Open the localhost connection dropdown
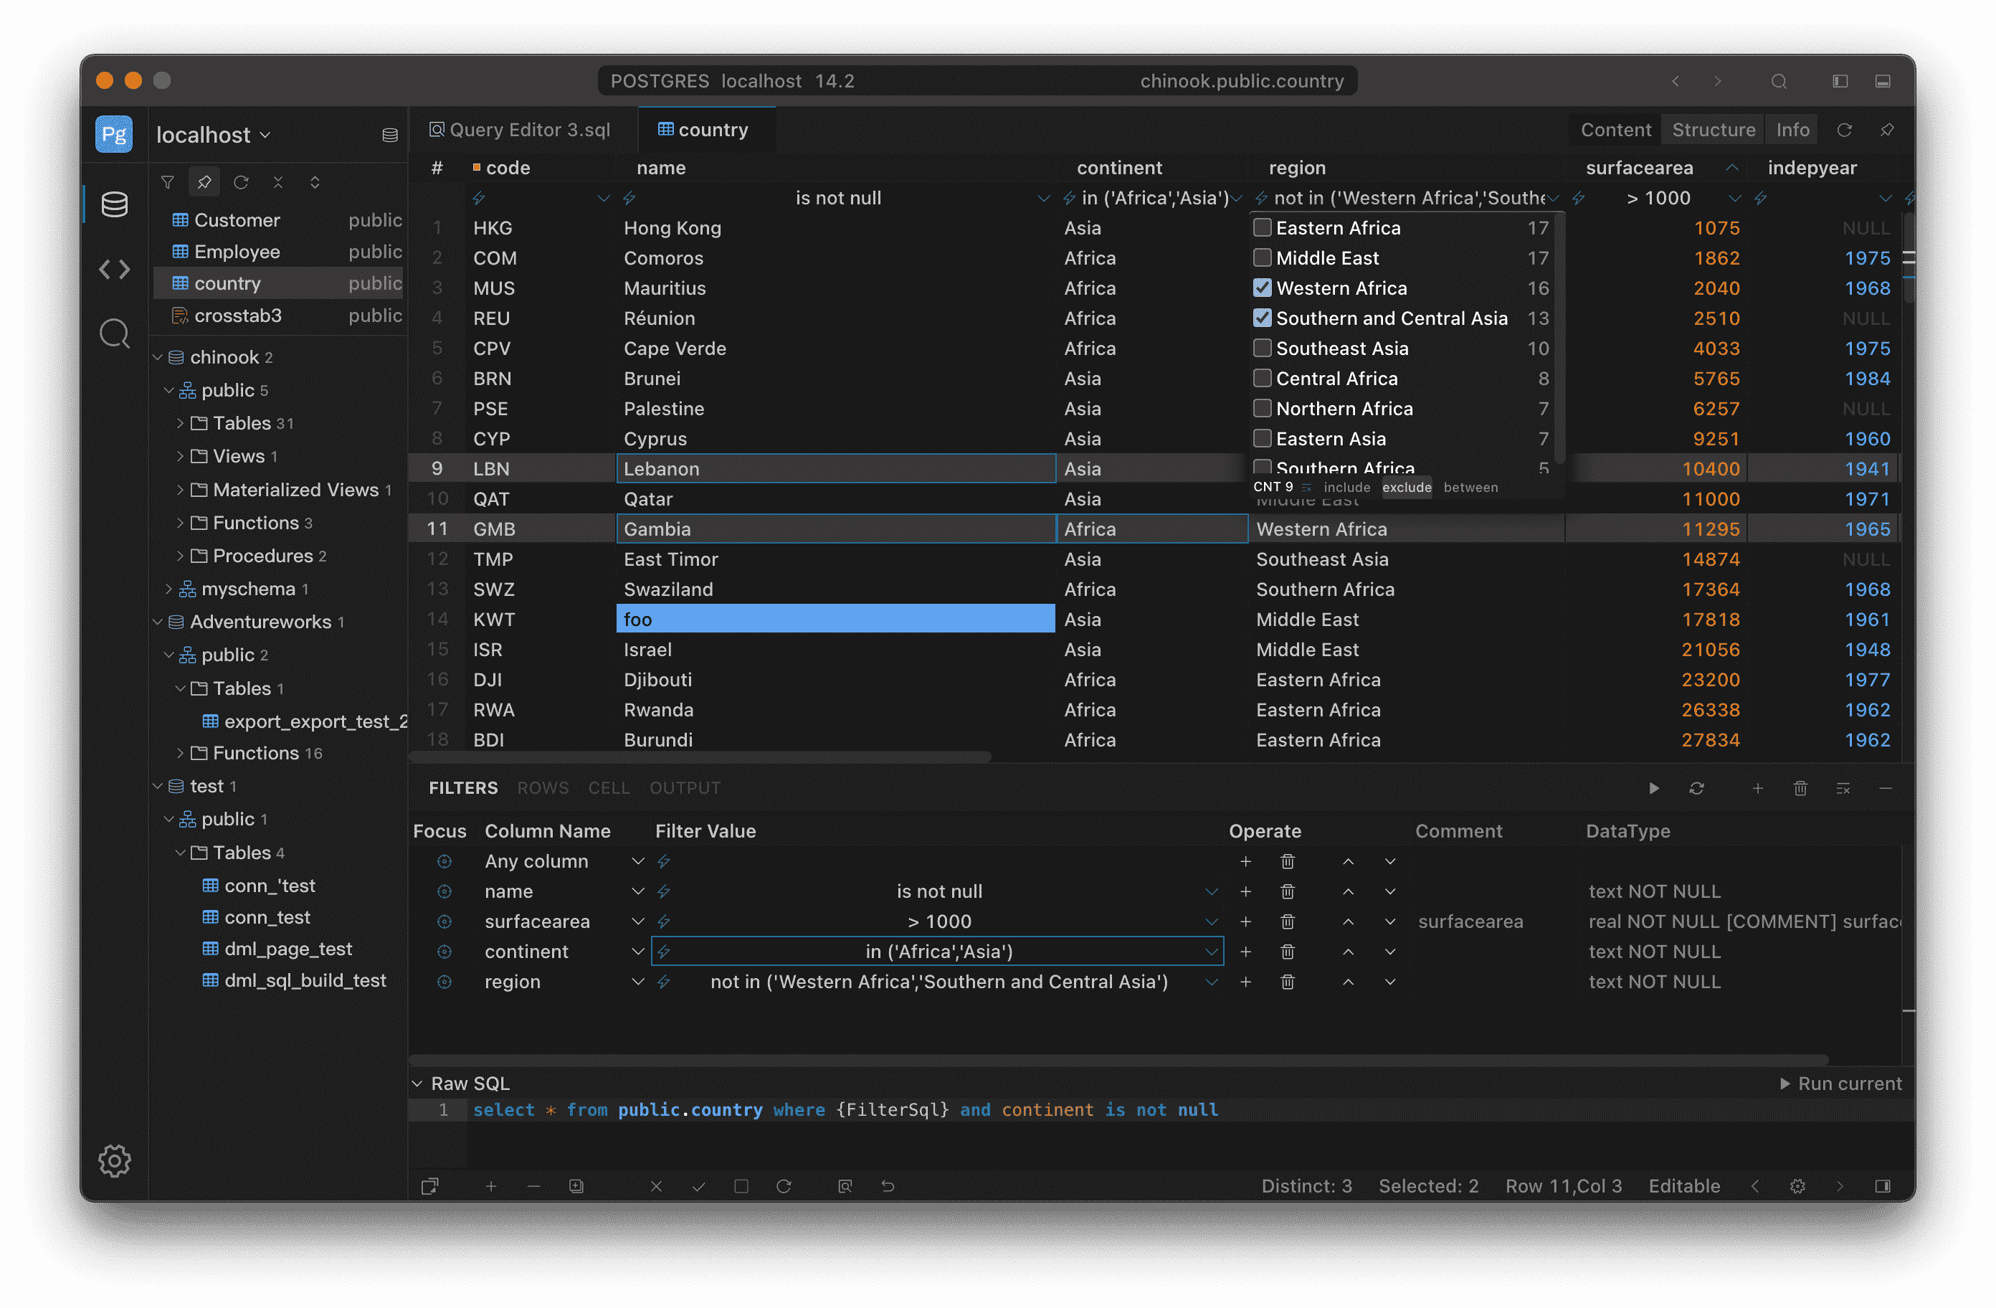1996x1308 pixels. point(212,134)
